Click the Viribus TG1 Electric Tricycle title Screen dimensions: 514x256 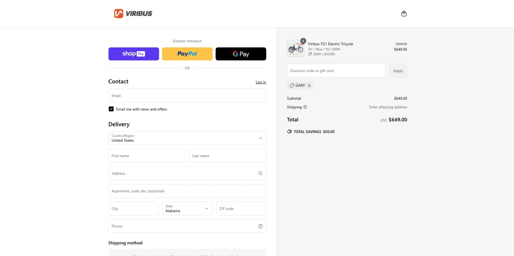point(330,44)
